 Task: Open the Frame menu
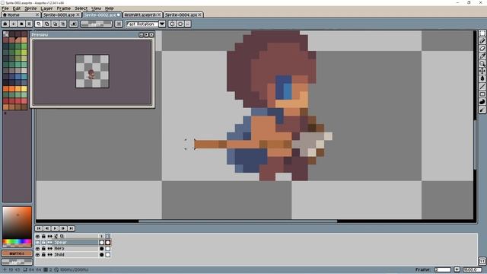point(64,8)
